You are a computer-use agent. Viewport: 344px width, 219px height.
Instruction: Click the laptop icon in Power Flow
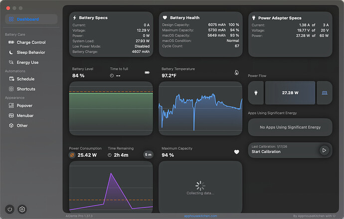325,93
